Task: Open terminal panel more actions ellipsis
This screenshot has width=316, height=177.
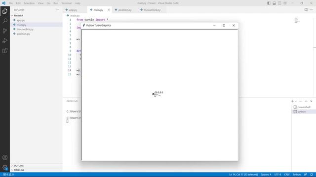Action: [x=301, y=101]
